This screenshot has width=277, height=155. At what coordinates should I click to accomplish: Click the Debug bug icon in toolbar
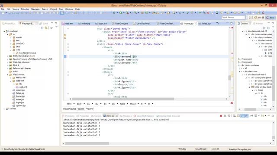click(114, 13)
